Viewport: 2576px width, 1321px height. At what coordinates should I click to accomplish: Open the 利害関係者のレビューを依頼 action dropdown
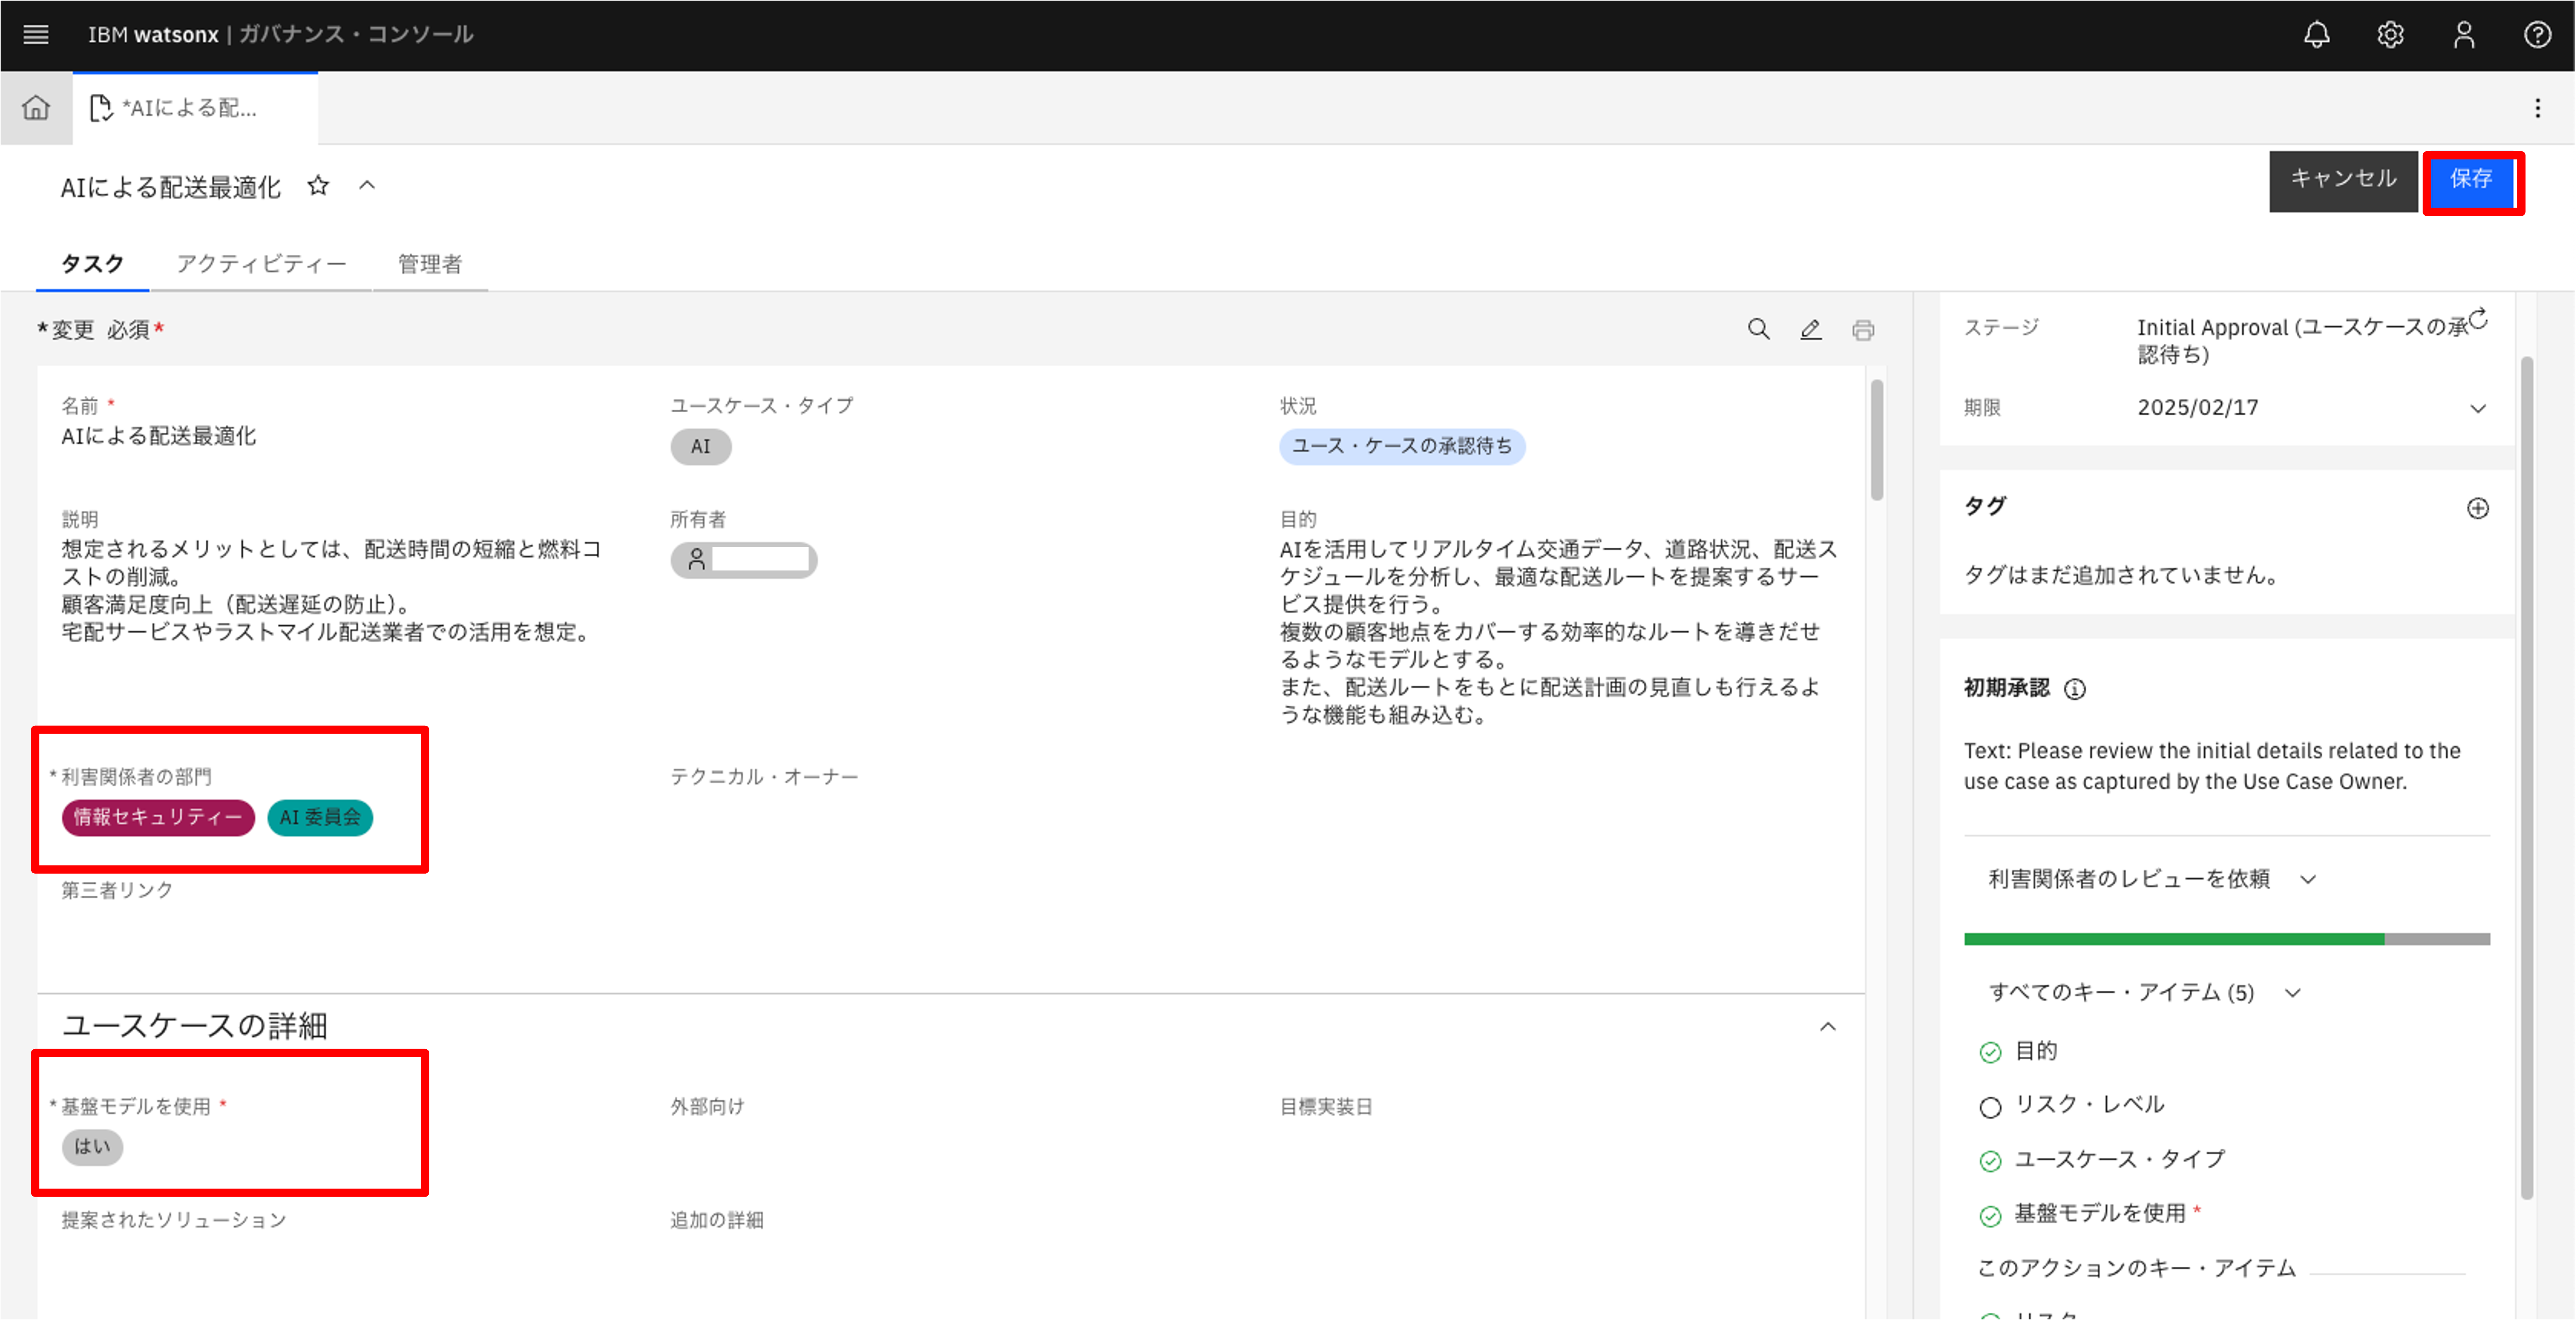tap(2150, 879)
